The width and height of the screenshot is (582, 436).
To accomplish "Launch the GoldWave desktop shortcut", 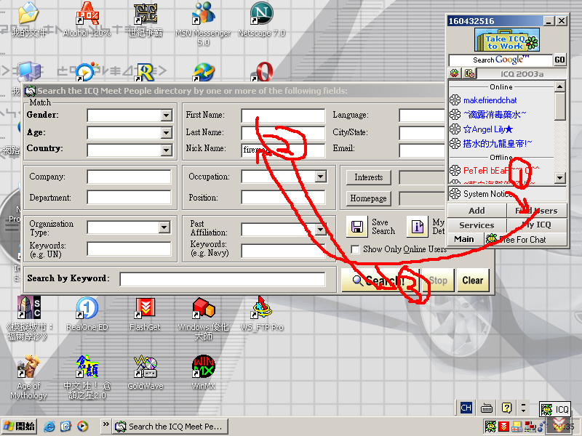I will click(145, 373).
